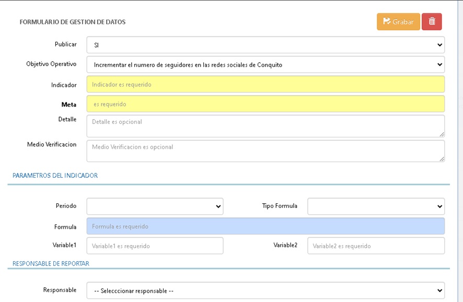Click the Meta bold field label
This screenshot has height=302, width=463.
click(69, 104)
